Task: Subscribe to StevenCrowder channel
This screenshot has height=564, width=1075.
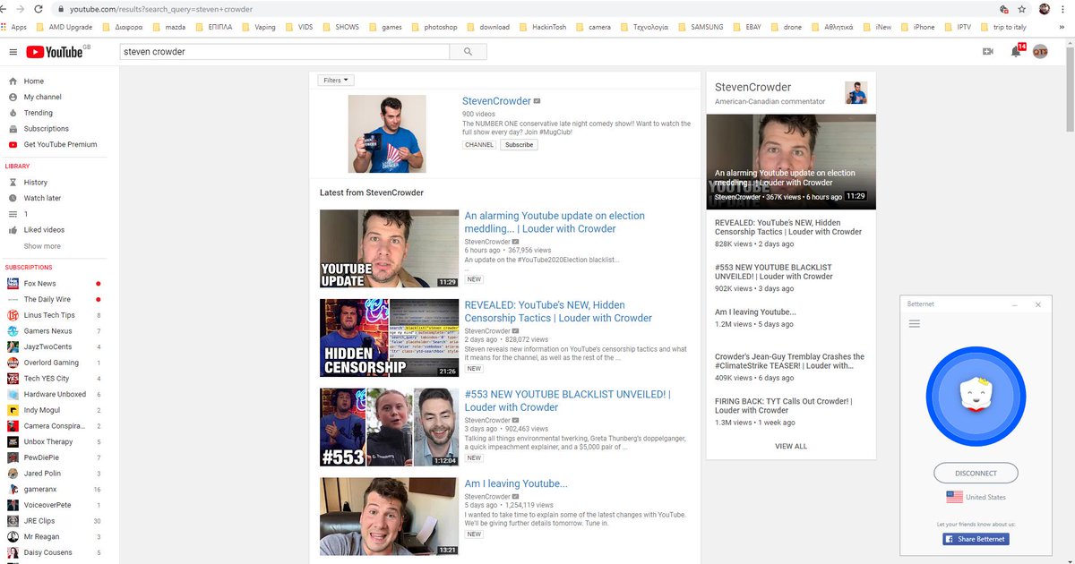Action: [x=519, y=144]
